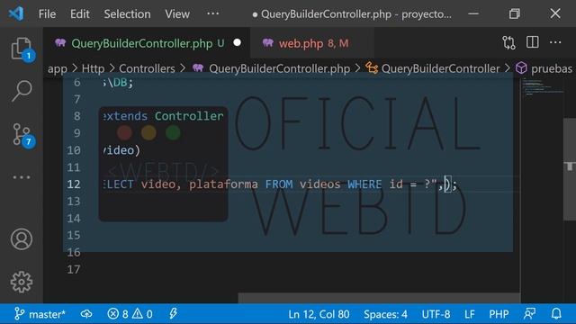Open notifications bell icon

point(556,314)
